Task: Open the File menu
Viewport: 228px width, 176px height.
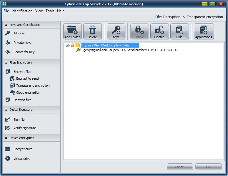Action: [x=6, y=11]
